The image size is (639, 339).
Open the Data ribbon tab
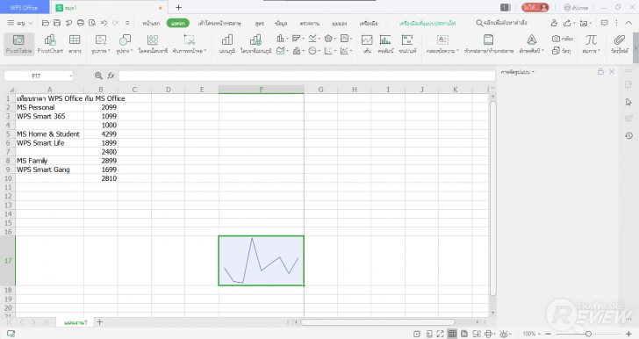coord(281,23)
